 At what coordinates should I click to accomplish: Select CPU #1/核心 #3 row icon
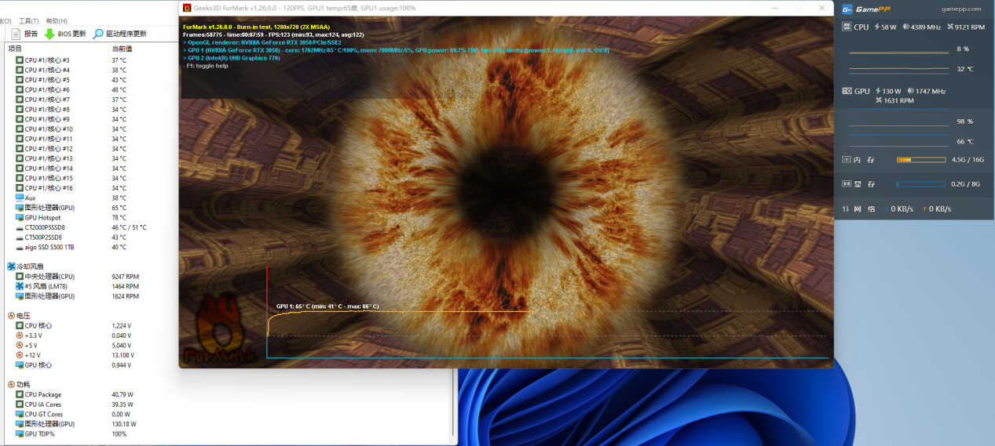20,60
